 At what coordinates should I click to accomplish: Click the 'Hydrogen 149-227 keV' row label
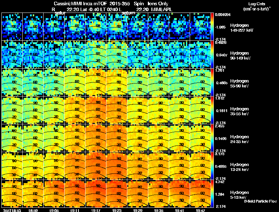coord(241,28)
